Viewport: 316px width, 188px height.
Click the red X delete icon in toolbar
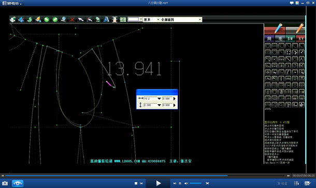pos(72,20)
